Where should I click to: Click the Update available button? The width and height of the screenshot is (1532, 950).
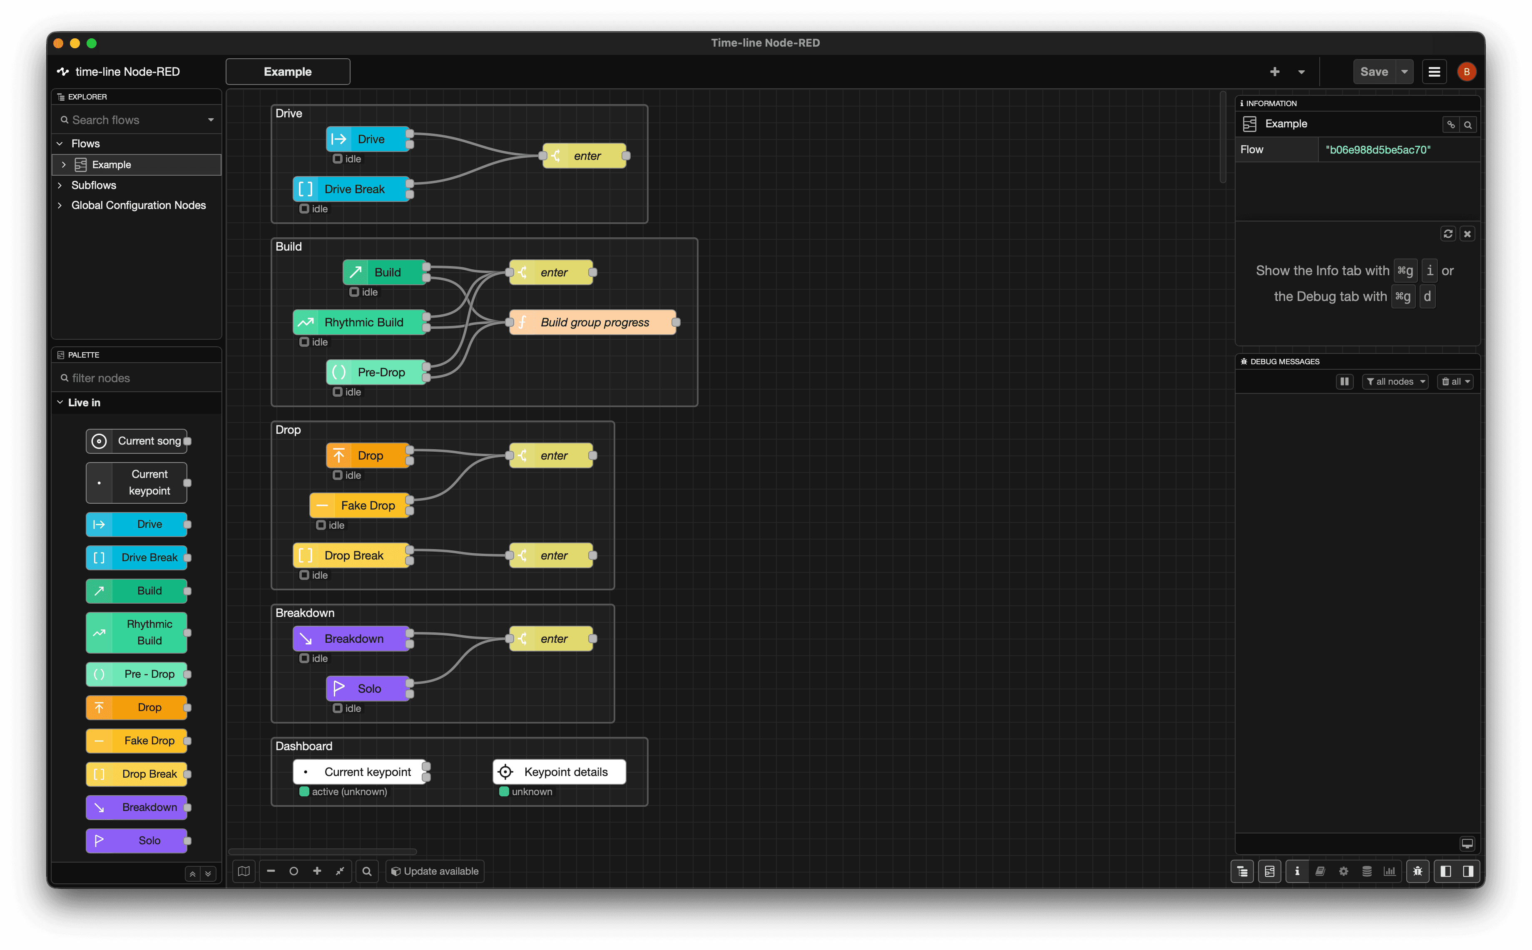[435, 871]
